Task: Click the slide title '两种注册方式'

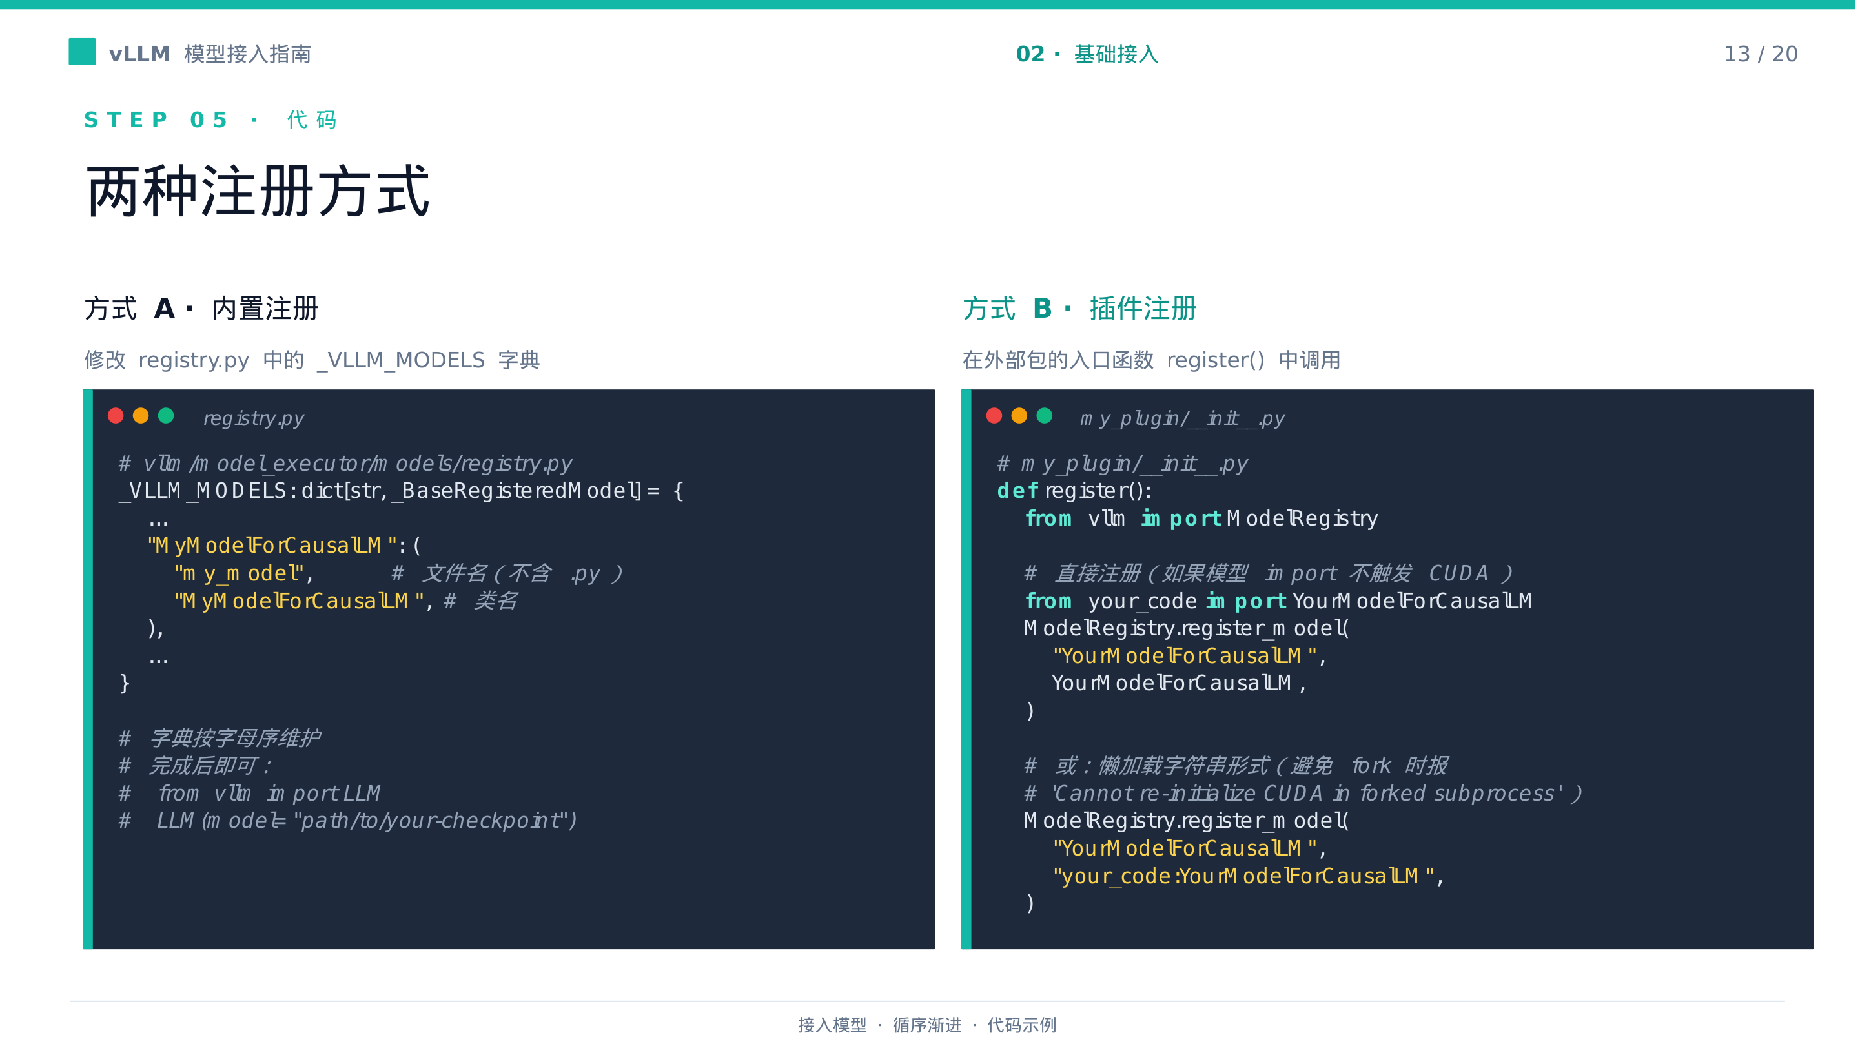Action: [x=258, y=191]
